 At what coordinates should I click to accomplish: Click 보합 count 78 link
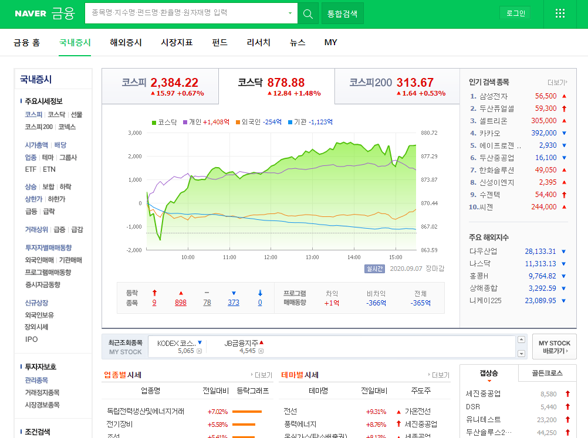207,303
